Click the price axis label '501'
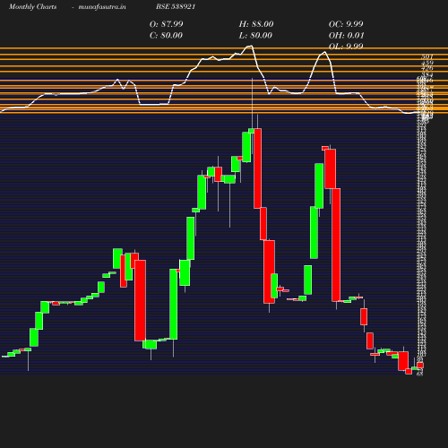This screenshot has width=448, height=448. tap(427, 56)
